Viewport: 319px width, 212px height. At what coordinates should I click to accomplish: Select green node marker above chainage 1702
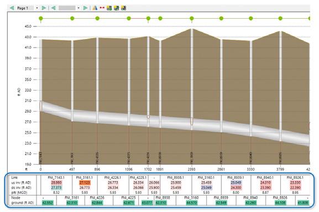click(148, 18)
